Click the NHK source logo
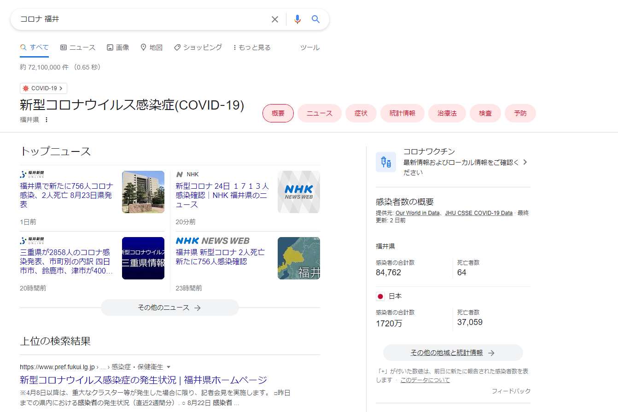The width and height of the screenshot is (618, 412). click(x=180, y=174)
